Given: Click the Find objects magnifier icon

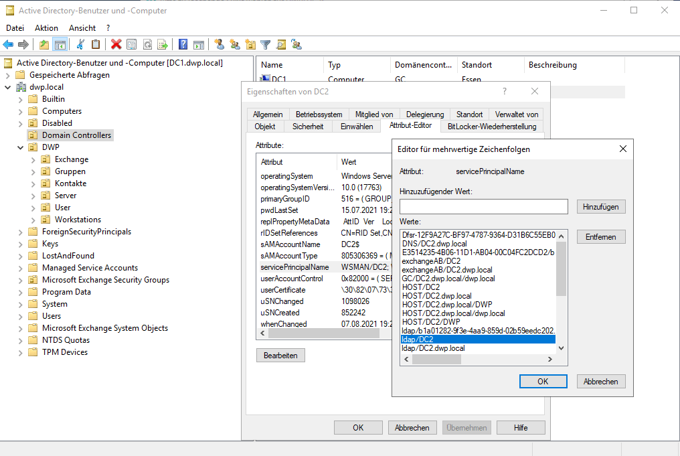Looking at the screenshot, I should tap(281, 45).
